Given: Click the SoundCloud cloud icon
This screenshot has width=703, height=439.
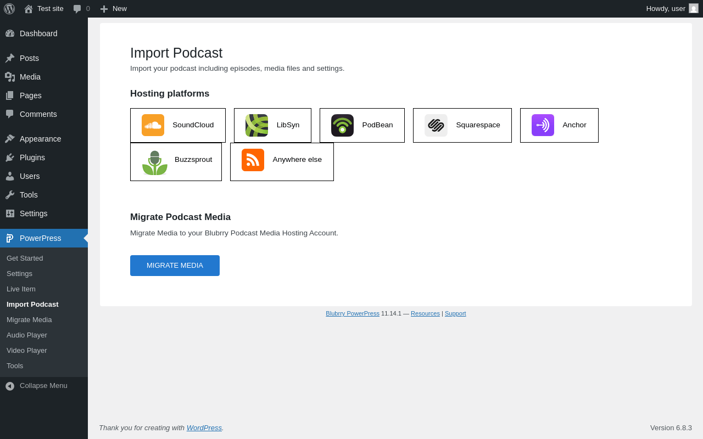Looking at the screenshot, I should coord(153,125).
